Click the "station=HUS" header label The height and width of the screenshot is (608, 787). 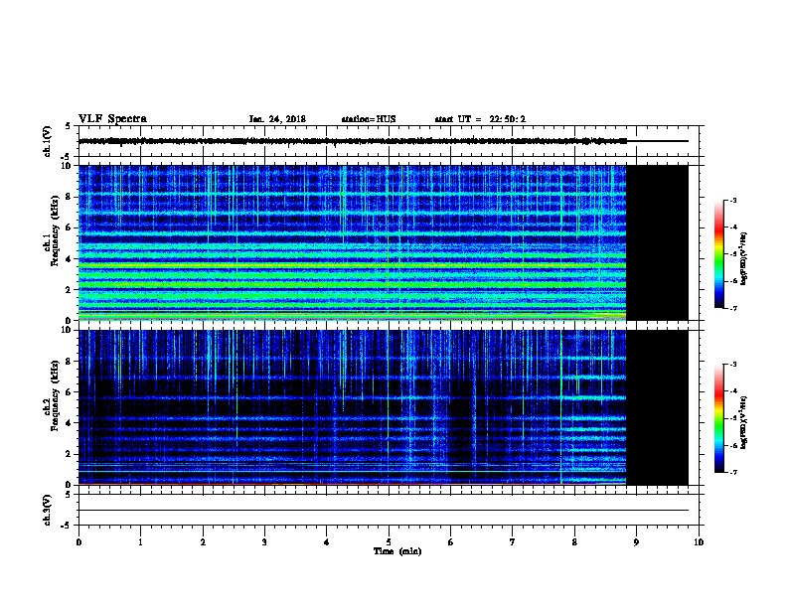(x=369, y=119)
